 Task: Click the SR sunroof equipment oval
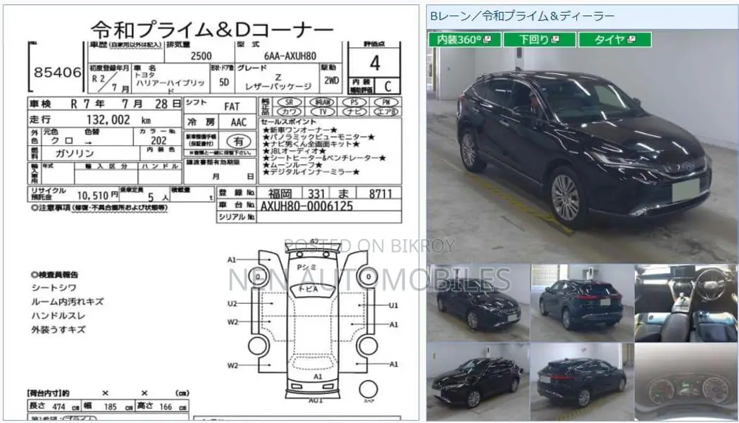[289, 102]
